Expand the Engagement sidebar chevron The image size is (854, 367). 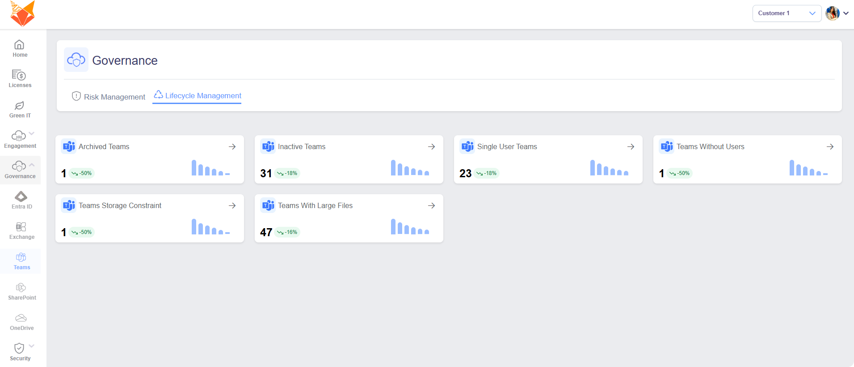tap(32, 133)
